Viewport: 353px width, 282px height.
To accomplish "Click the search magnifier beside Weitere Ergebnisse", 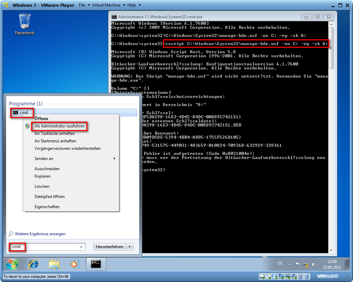I will click(x=11, y=234).
